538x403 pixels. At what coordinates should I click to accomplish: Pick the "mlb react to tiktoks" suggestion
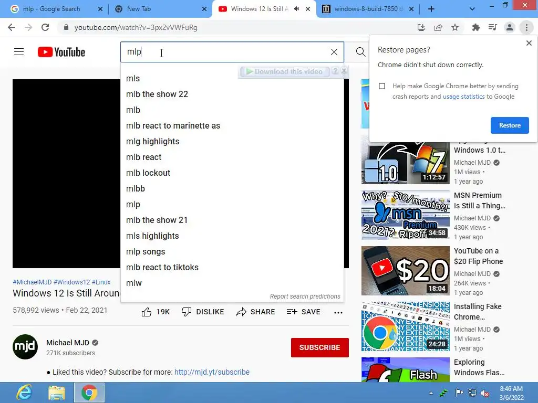tap(232, 267)
